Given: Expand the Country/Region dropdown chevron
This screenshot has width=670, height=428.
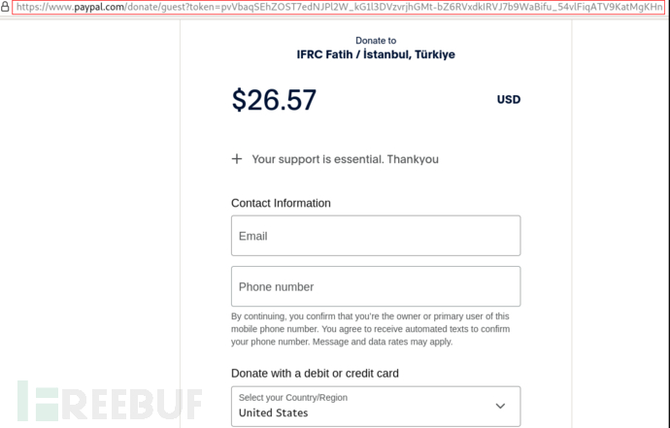Looking at the screenshot, I should click(500, 406).
